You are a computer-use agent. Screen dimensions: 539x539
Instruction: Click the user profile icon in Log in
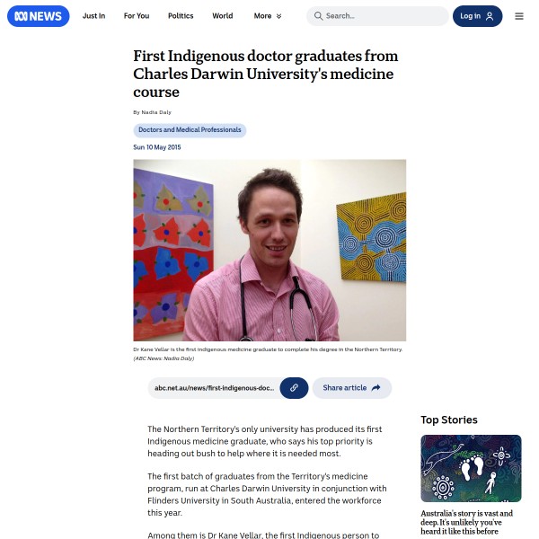[490, 16]
